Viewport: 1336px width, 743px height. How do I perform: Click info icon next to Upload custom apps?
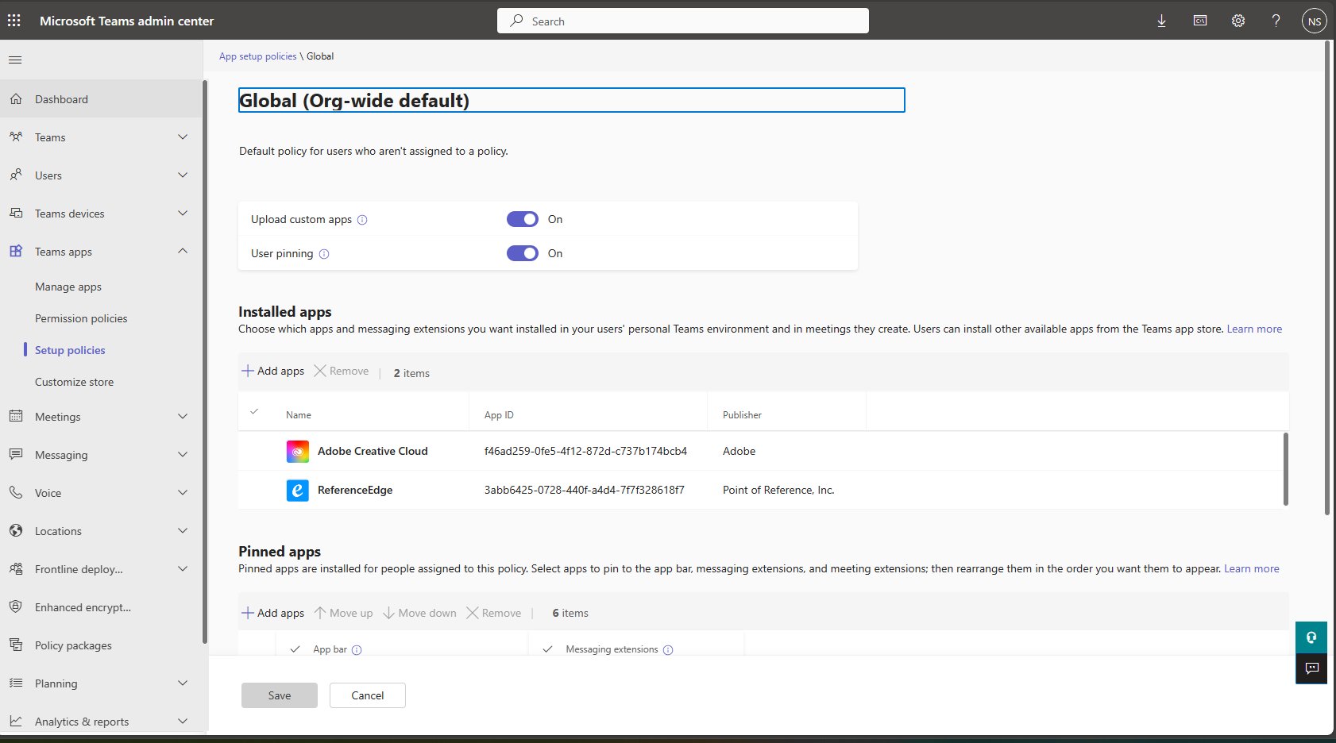(362, 220)
